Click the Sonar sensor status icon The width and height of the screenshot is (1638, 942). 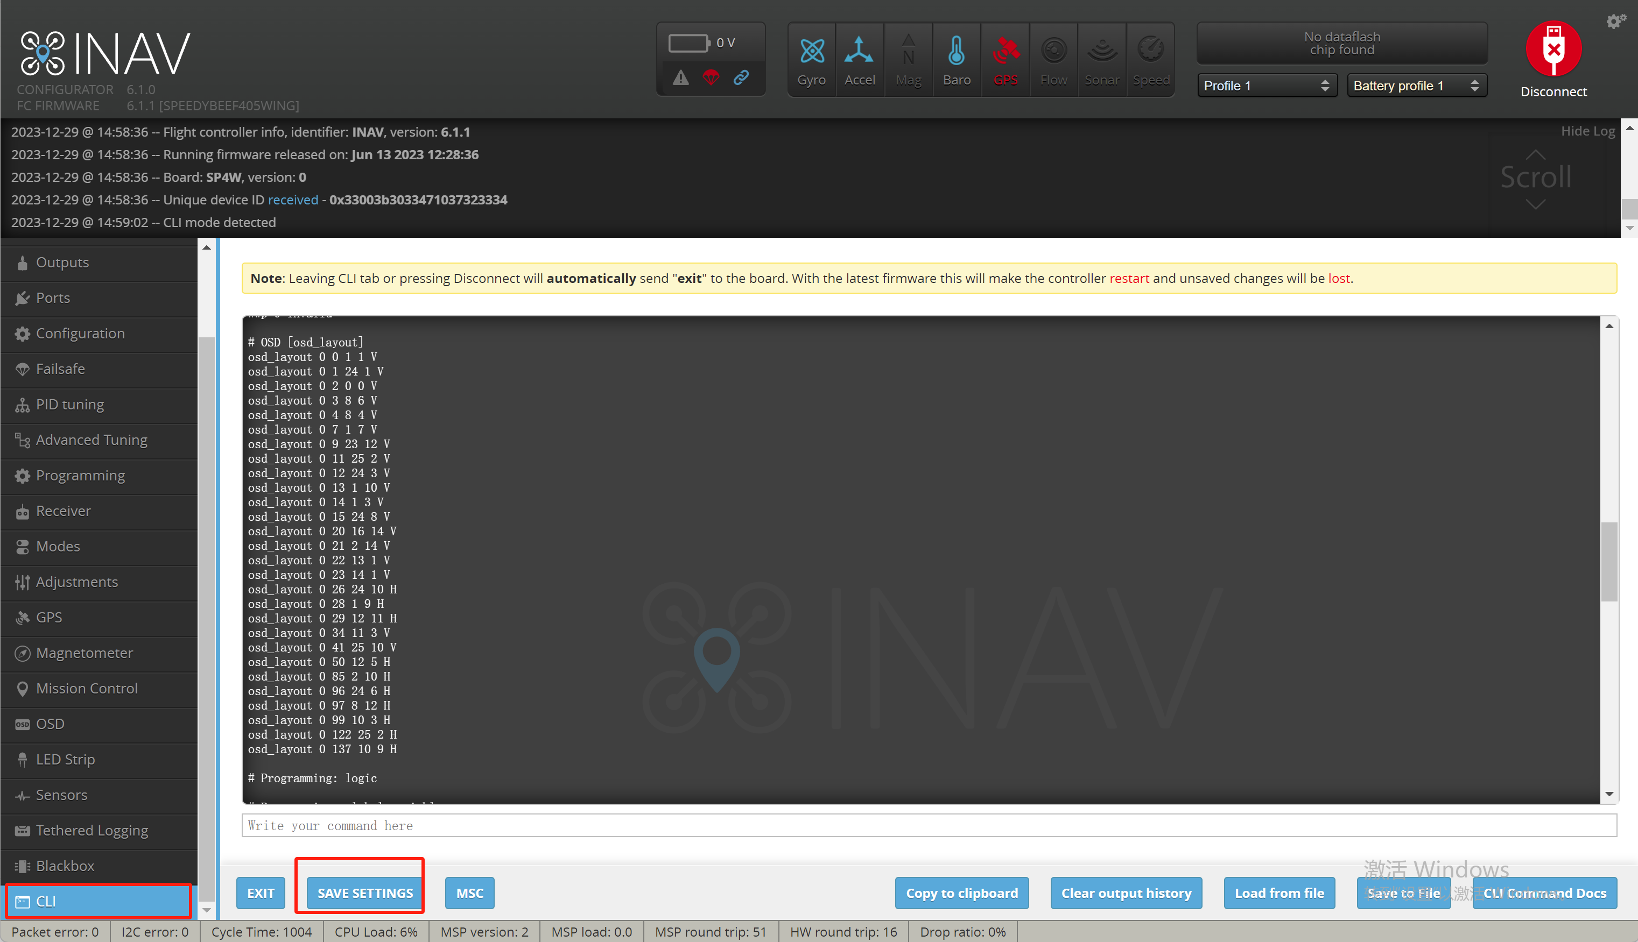1102,60
